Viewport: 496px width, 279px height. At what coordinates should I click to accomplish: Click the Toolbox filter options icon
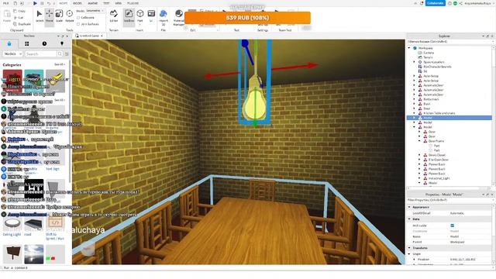67,54
